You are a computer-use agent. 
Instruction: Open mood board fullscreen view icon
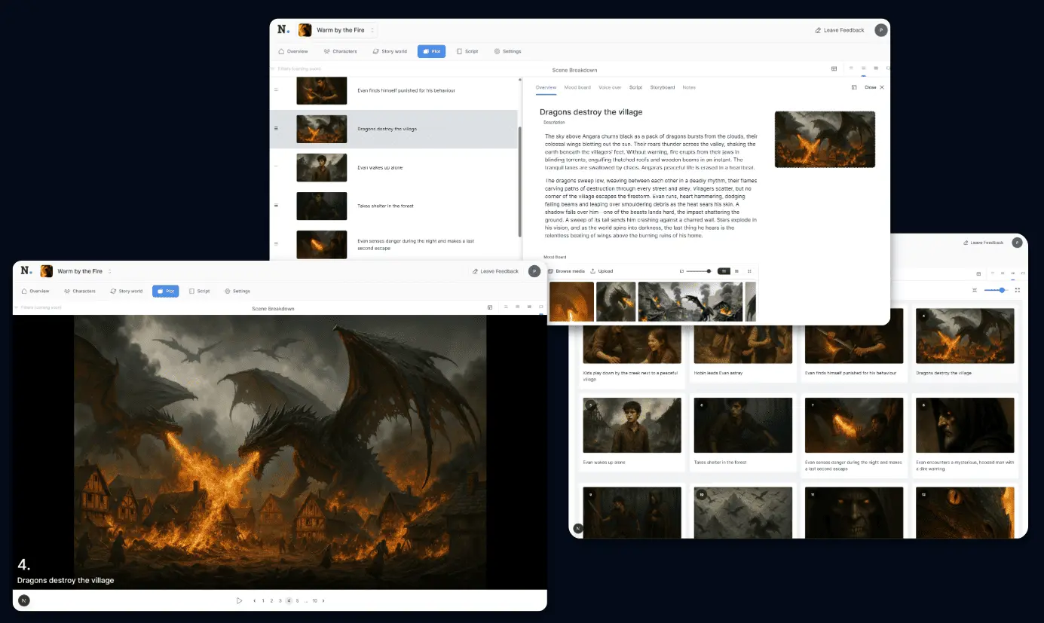pos(749,271)
